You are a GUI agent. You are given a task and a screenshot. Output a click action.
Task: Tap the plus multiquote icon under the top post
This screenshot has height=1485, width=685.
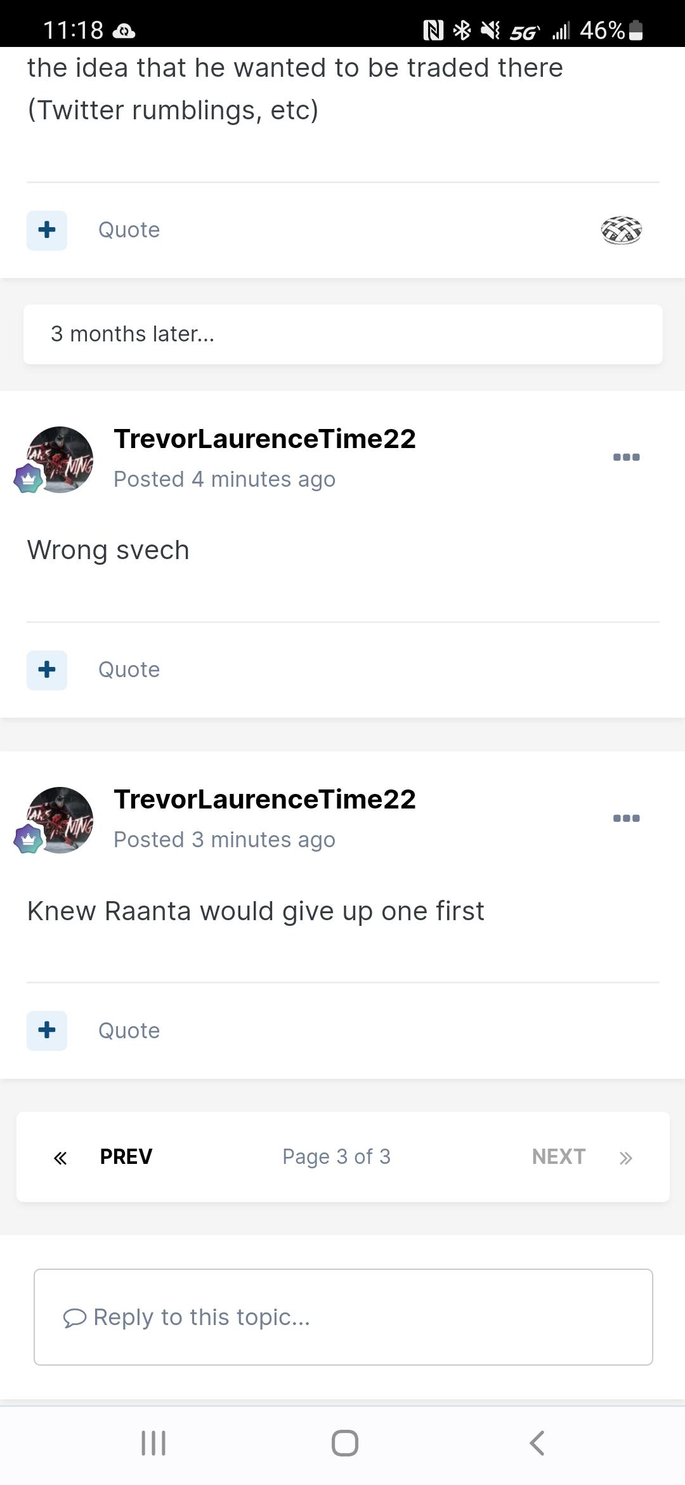(x=46, y=230)
